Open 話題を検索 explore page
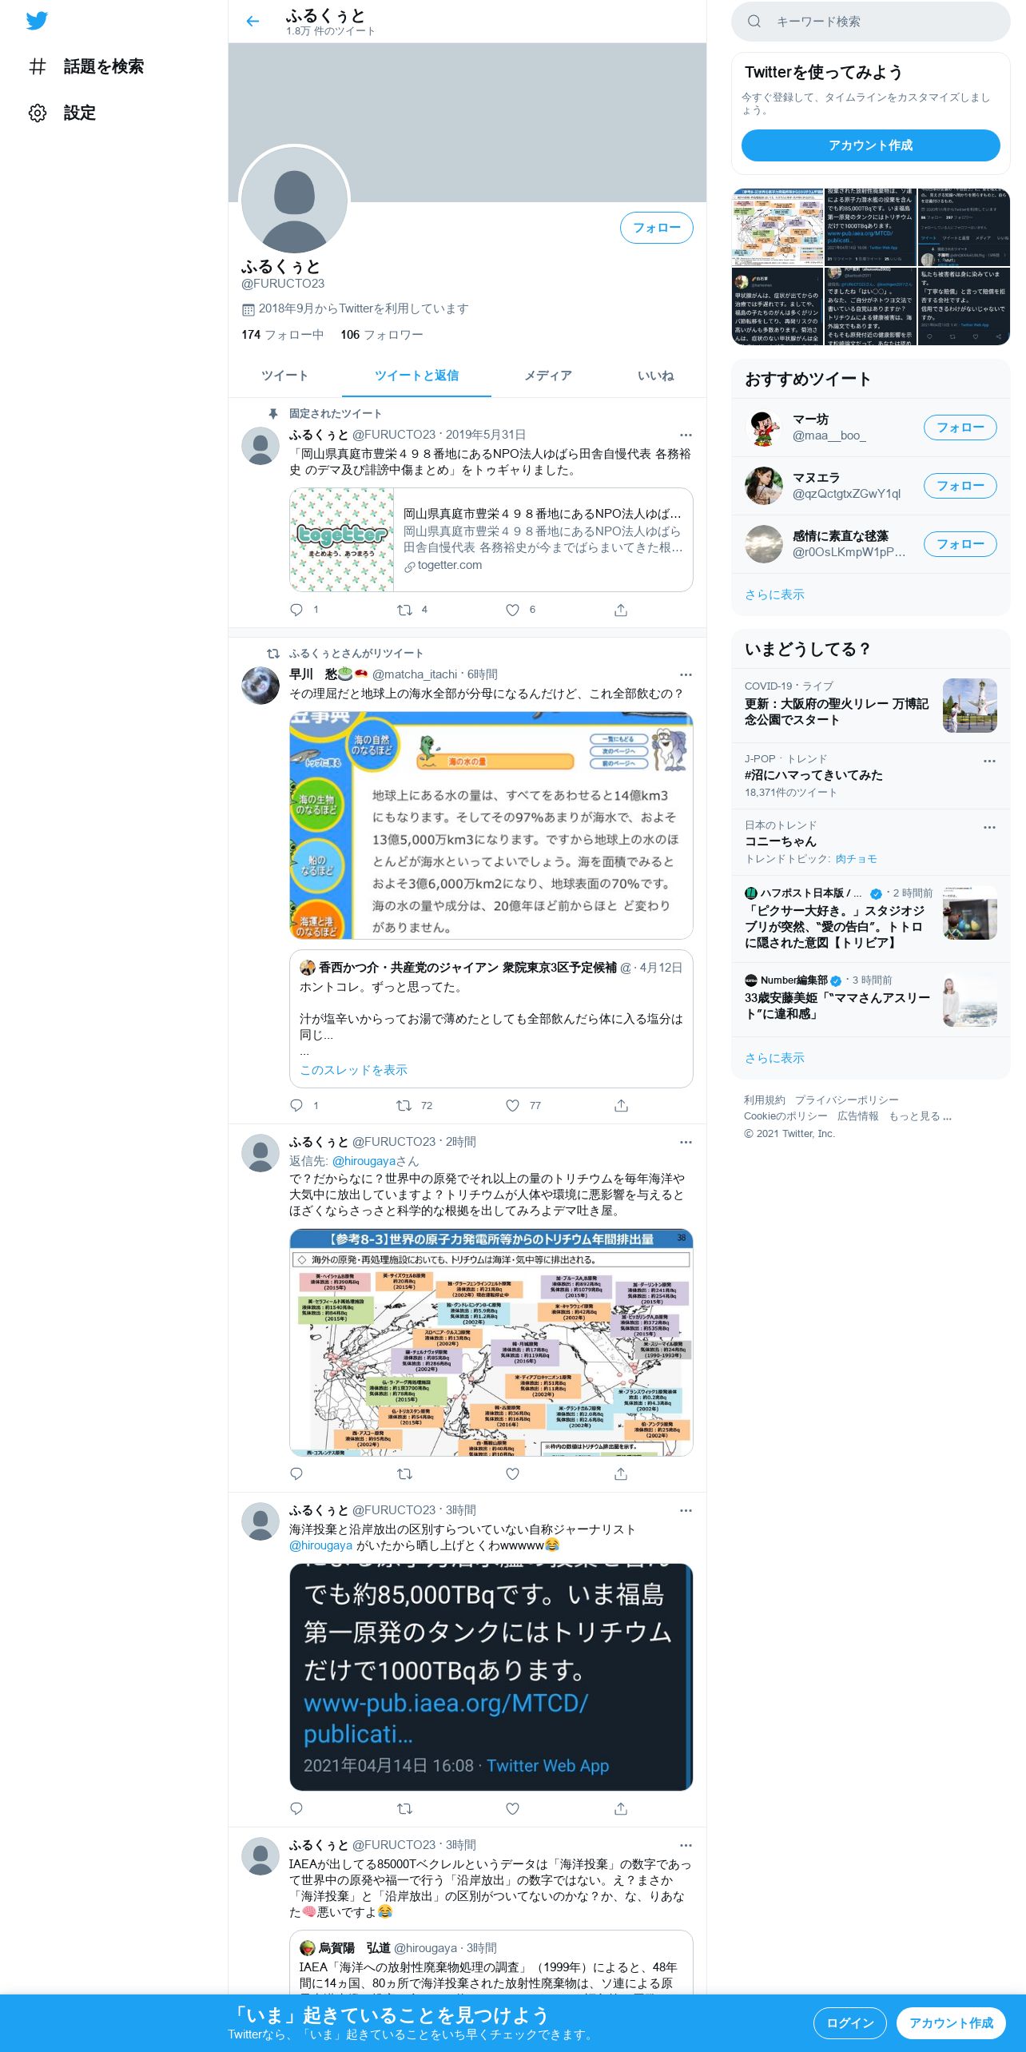 (86, 66)
